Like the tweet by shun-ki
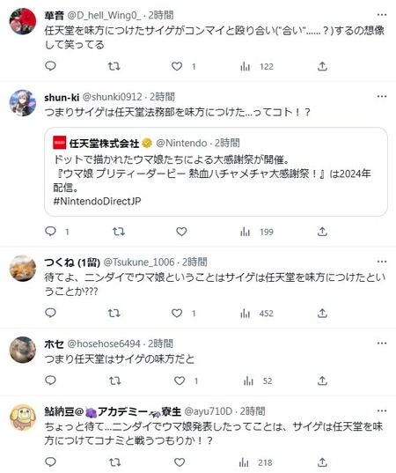396x473 pixels. tap(181, 232)
